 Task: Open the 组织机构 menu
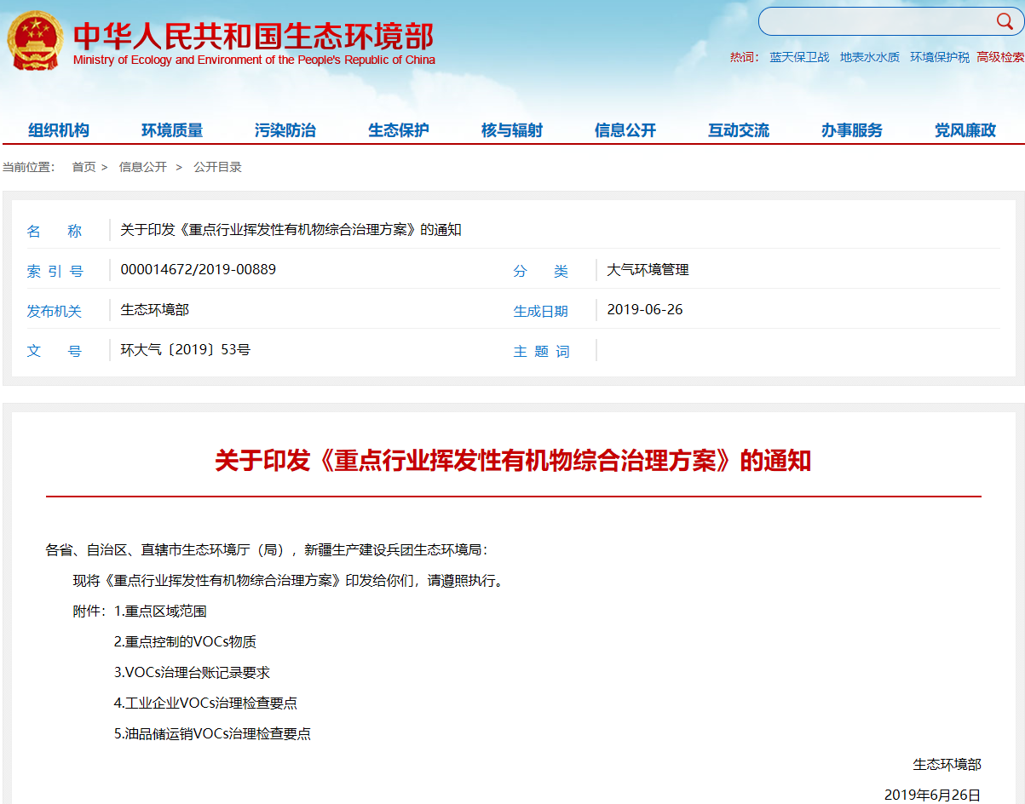59,130
